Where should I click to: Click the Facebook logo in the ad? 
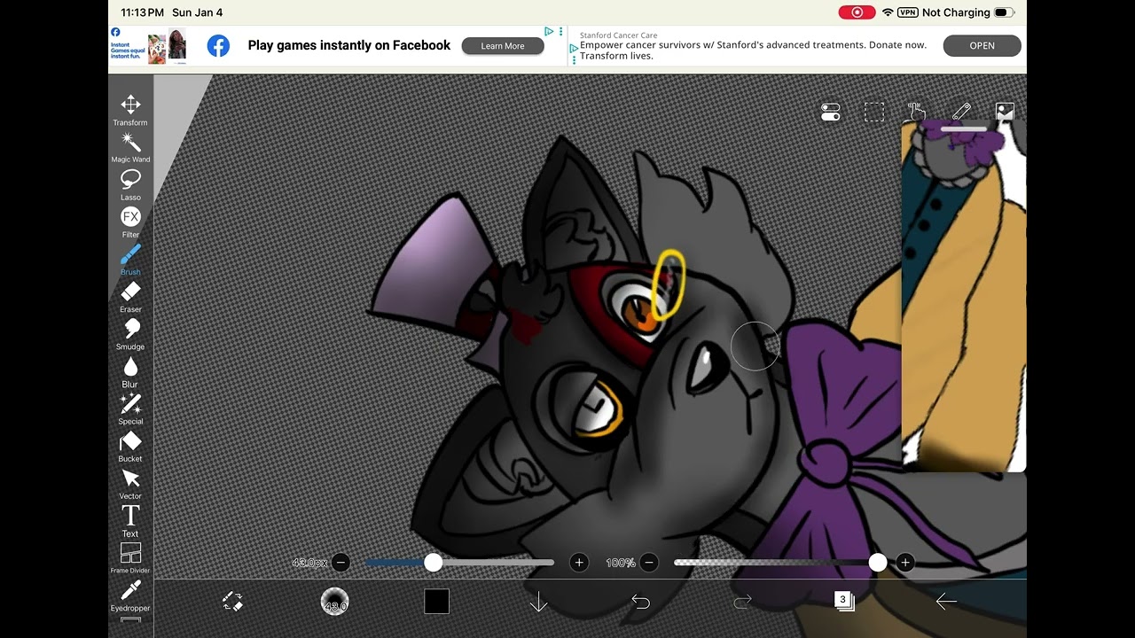pyautogui.click(x=218, y=46)
